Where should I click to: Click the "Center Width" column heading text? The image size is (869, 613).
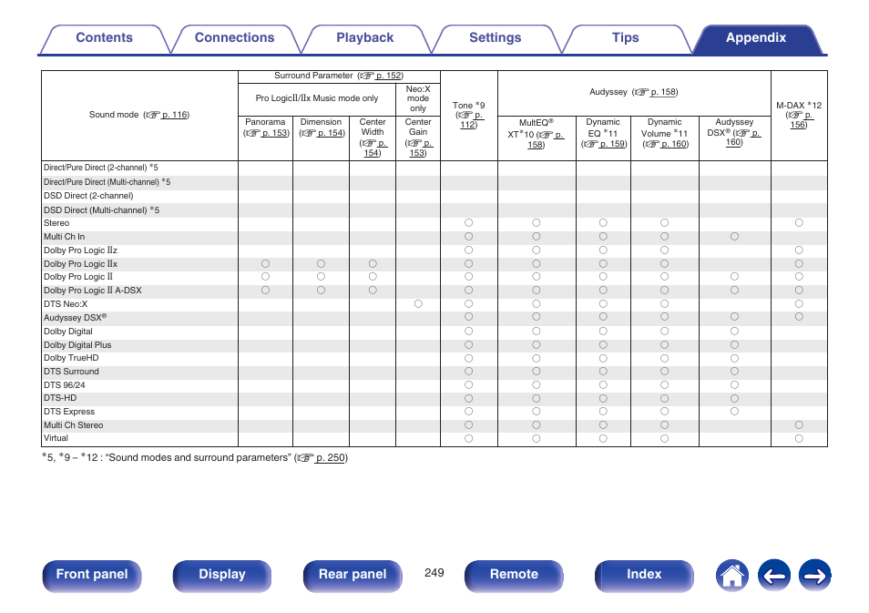(x=373, y=127)
